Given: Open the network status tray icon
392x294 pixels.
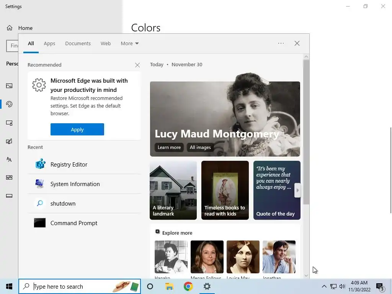Looking at the screenshot, I should point(333,286).
